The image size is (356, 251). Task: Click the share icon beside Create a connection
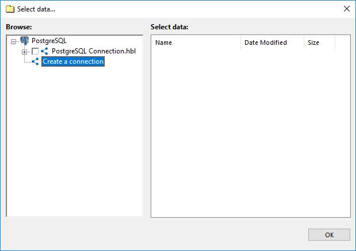35,61
